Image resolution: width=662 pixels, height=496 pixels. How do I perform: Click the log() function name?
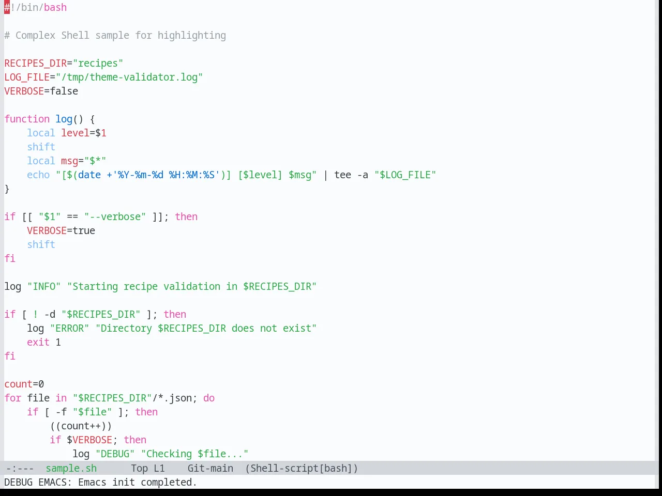[x=64, y=119]
